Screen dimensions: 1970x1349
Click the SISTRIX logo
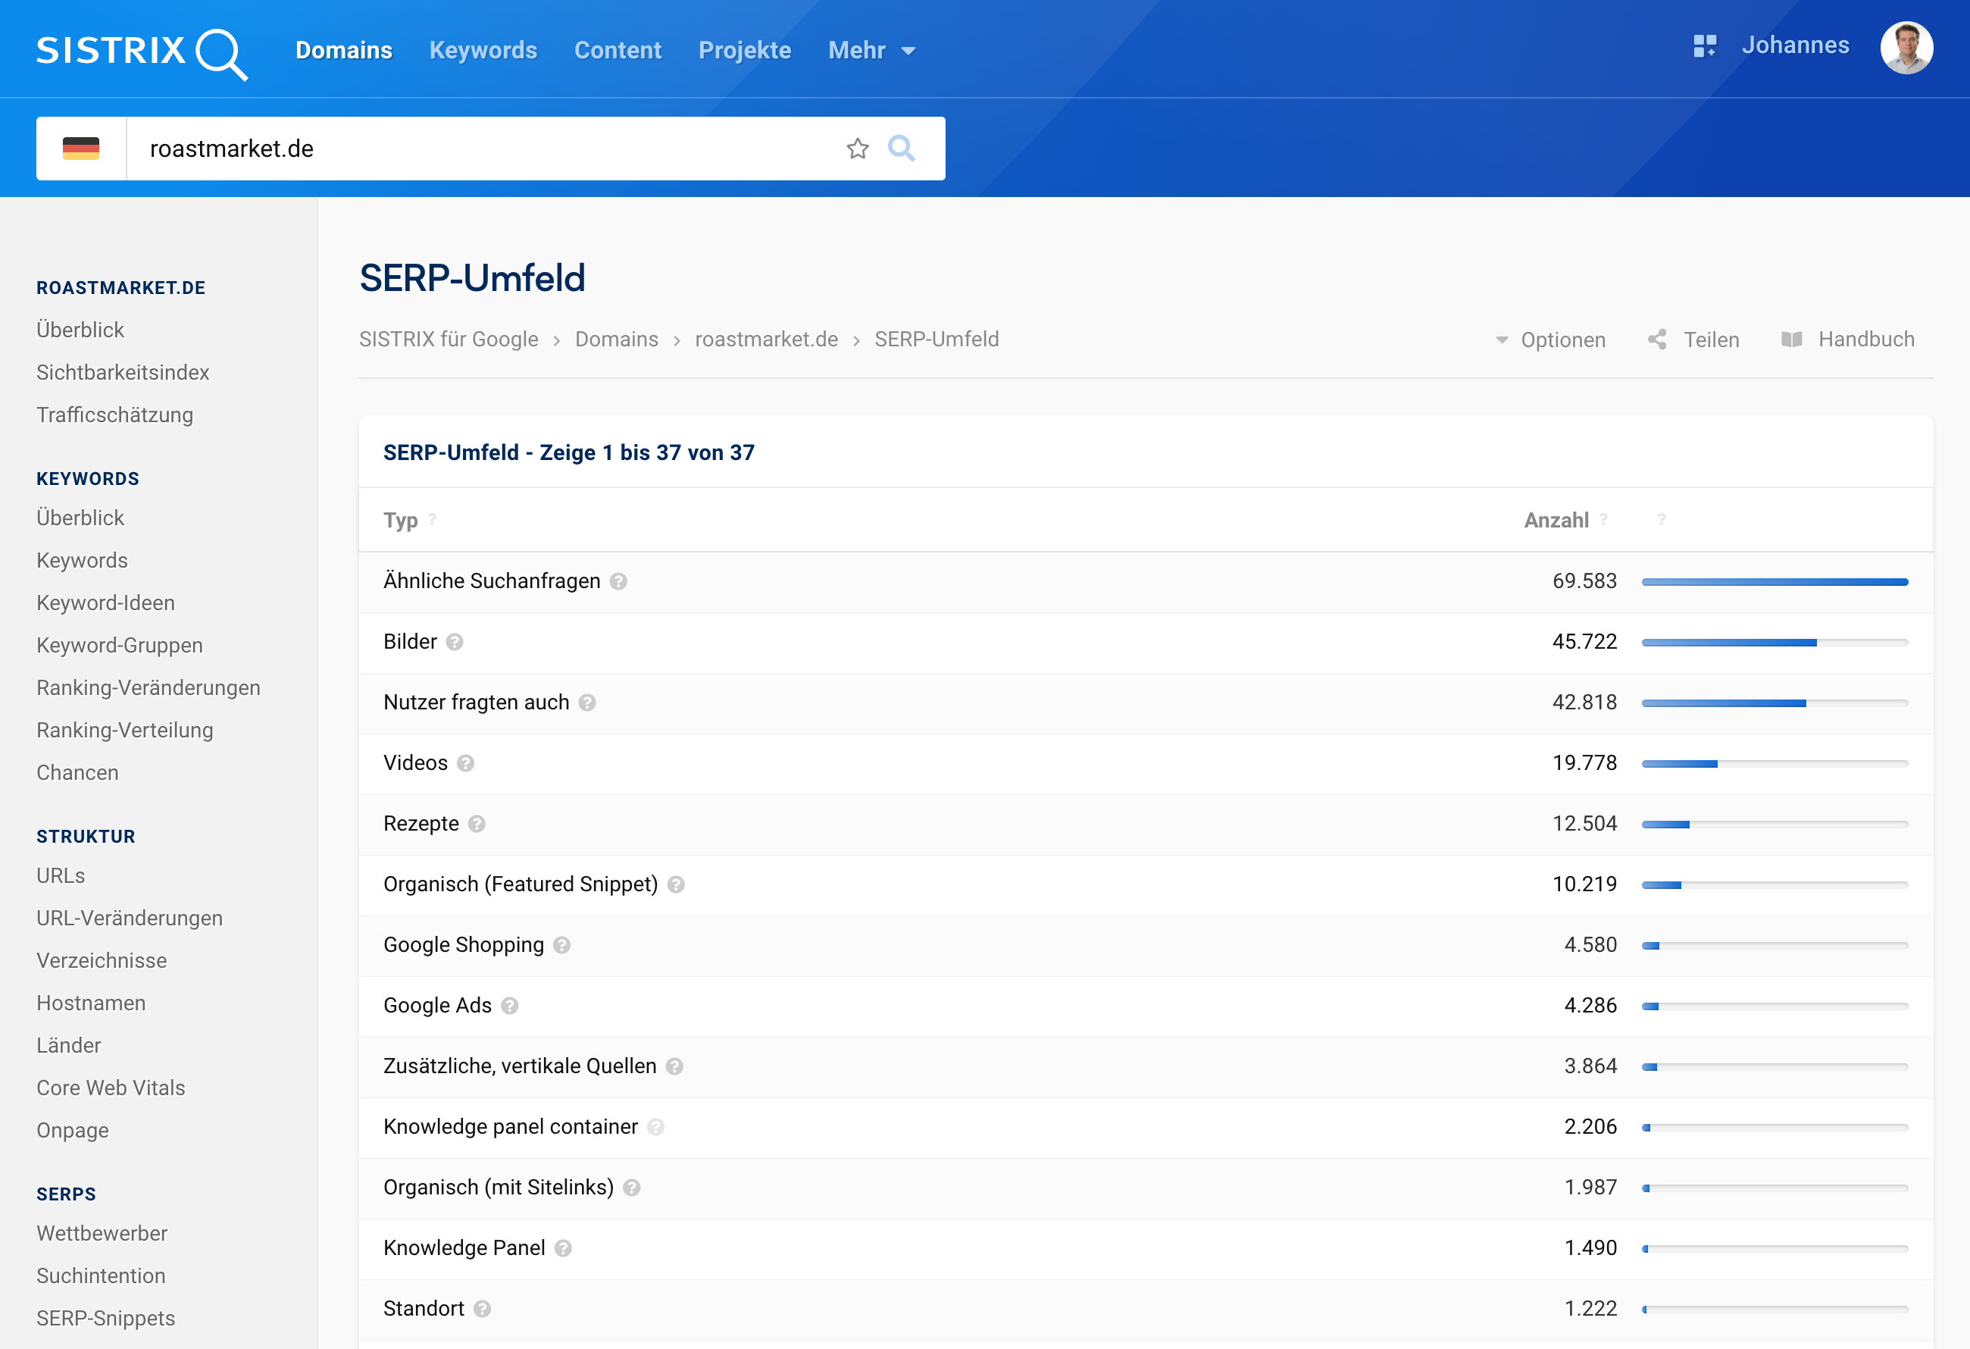click(x=142, y=52)
